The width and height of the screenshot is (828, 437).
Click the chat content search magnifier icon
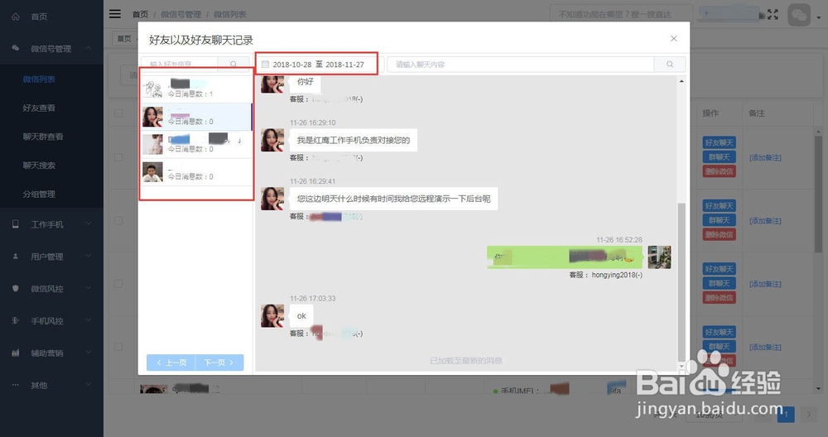(670, 65)
